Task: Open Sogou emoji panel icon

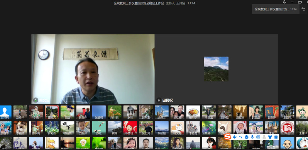Action: (246, 137)
